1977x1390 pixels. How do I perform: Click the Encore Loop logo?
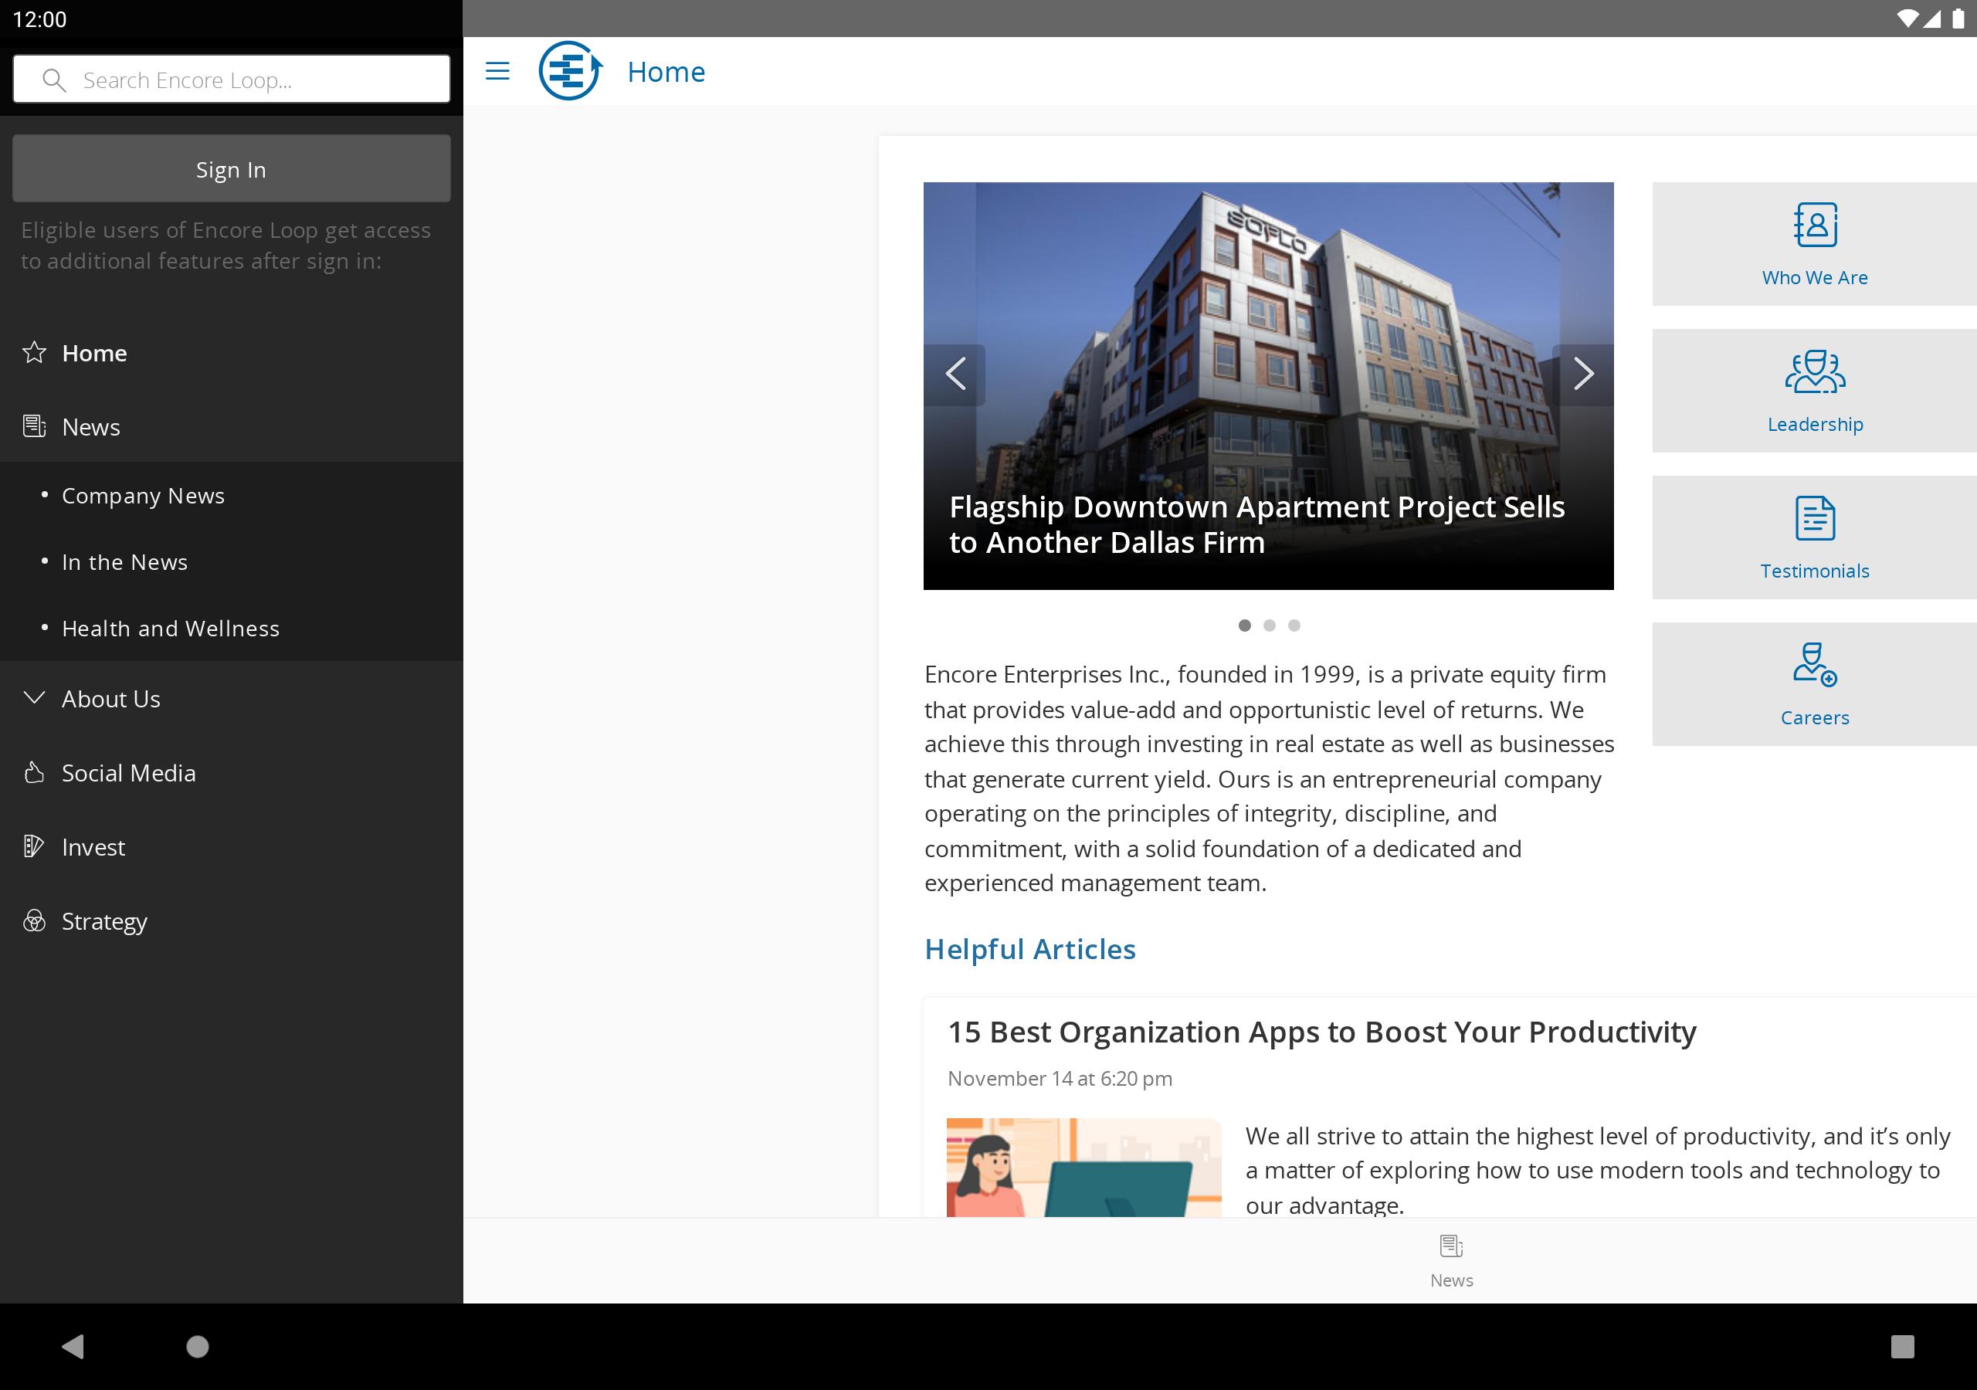(570, 70)
